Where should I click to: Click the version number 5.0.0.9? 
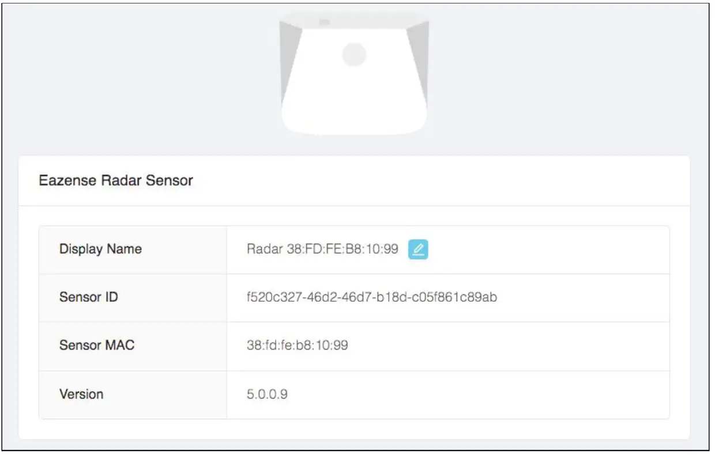coord(267,395)
